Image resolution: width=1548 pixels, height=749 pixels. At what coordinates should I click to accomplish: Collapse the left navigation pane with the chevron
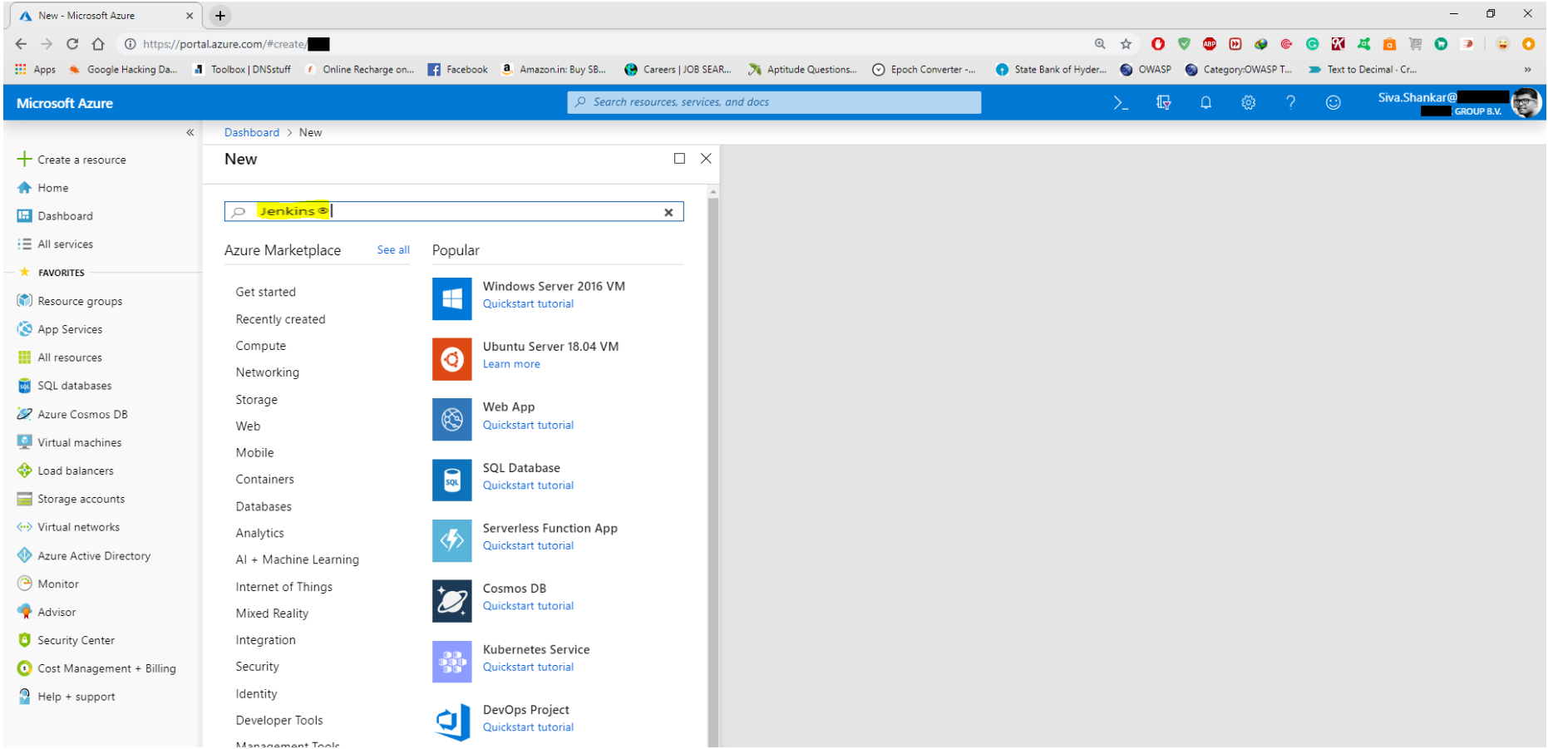[x=190, y=131]
